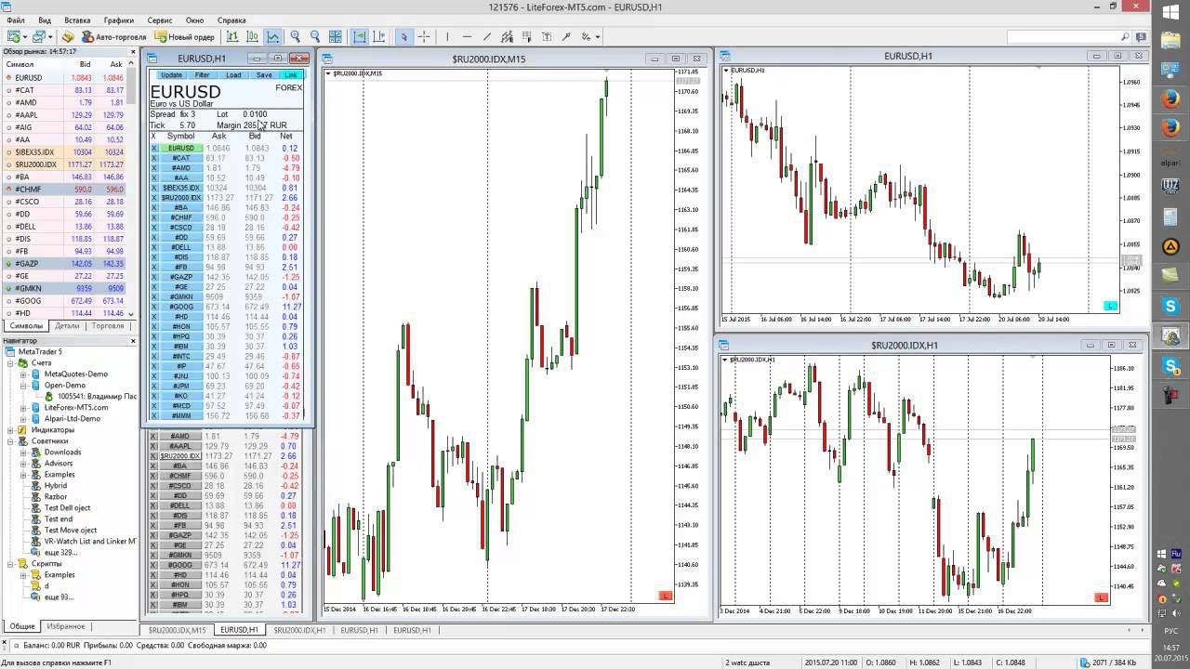Expand the Alpari-Ltd-Demo node
Screen dimensions: 1190x669
(24, 418)
